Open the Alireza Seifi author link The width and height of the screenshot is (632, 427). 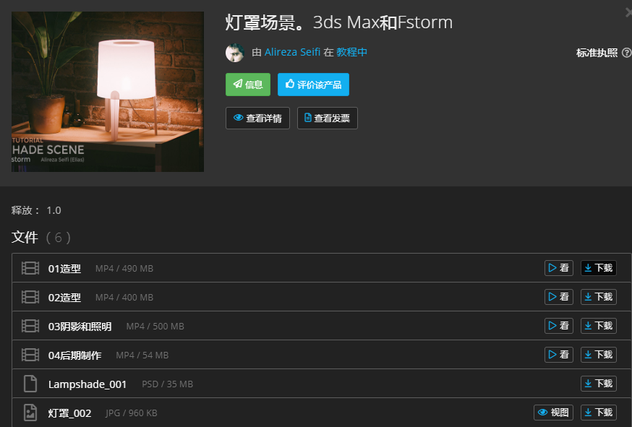tap(292, 52)
